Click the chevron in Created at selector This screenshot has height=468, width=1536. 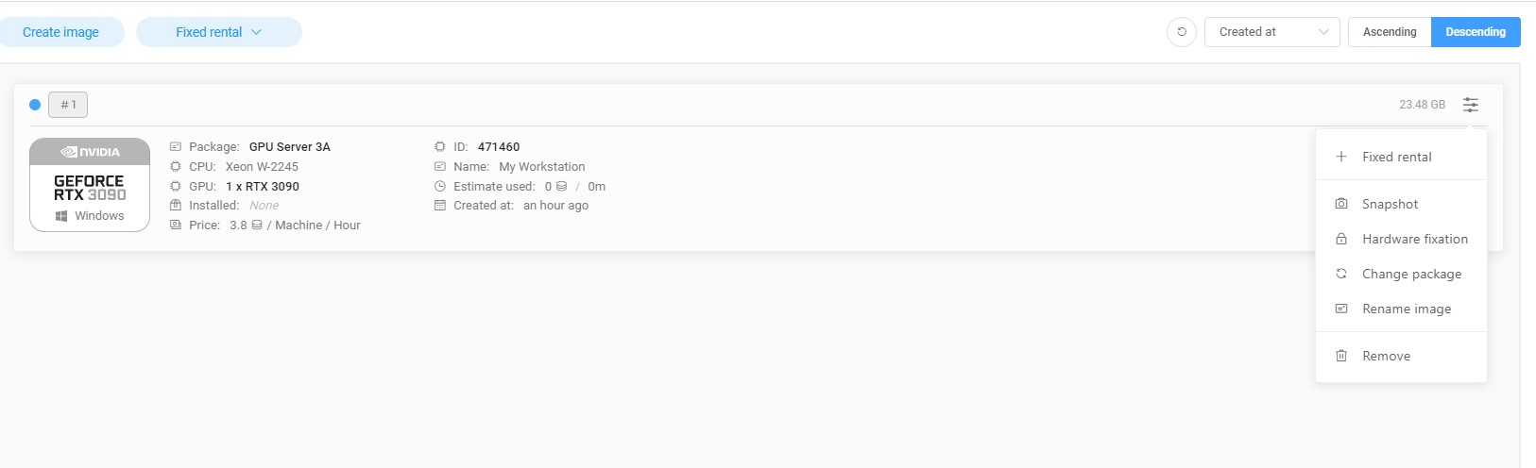coord(1323,32)
